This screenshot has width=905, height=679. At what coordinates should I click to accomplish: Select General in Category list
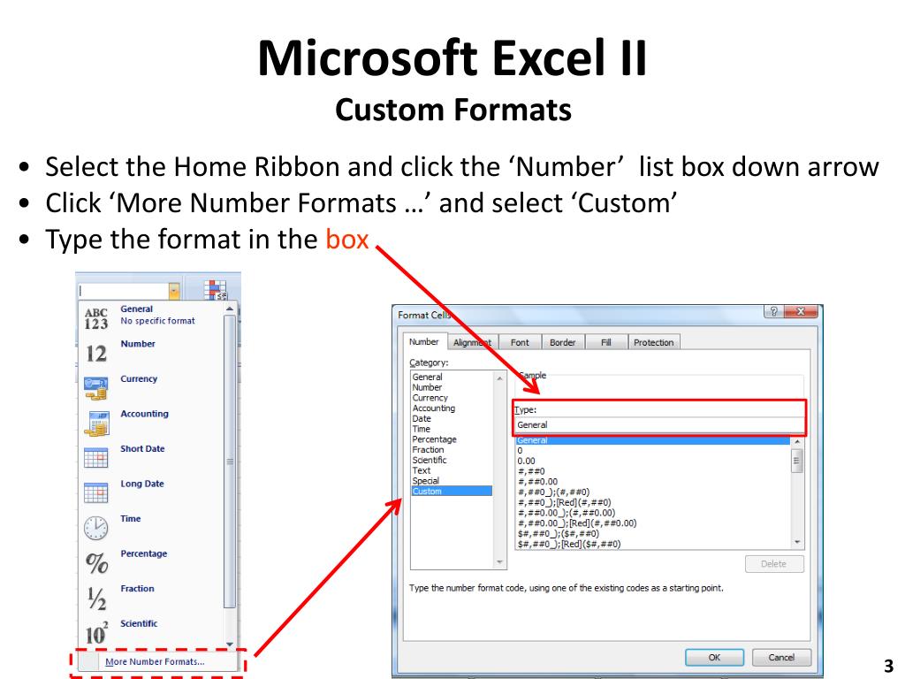452,377
